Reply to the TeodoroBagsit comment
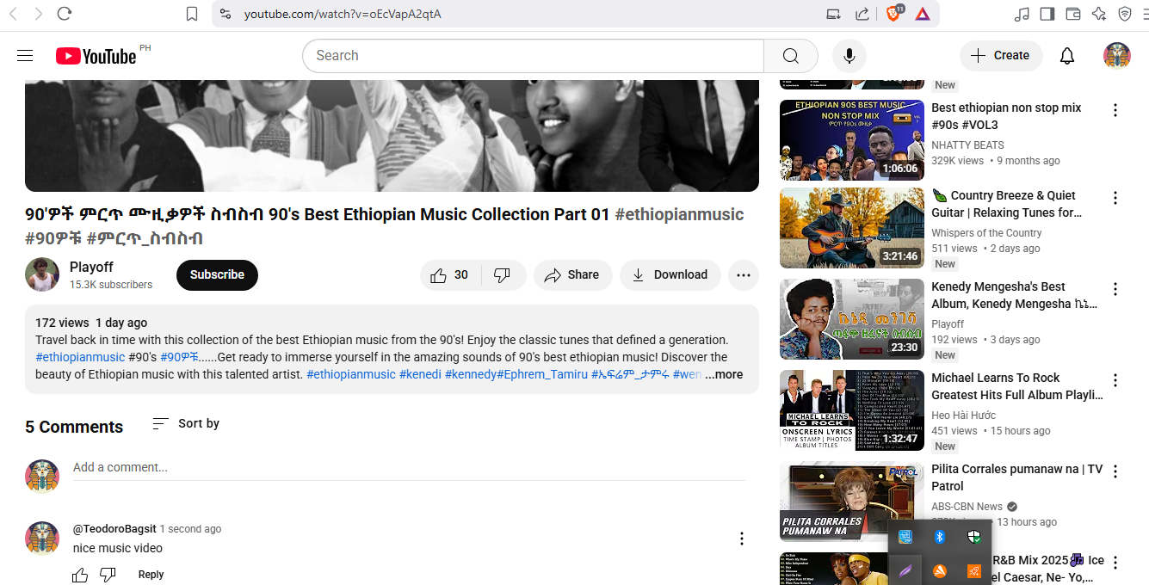This screenshot has height=585, width=1149. pos(151,575)
